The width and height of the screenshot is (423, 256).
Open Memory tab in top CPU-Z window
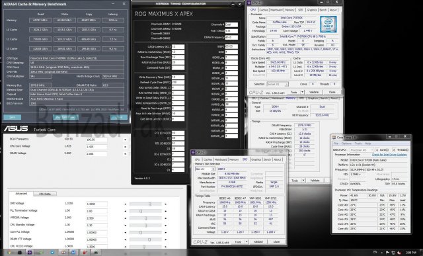coord(289,10)
